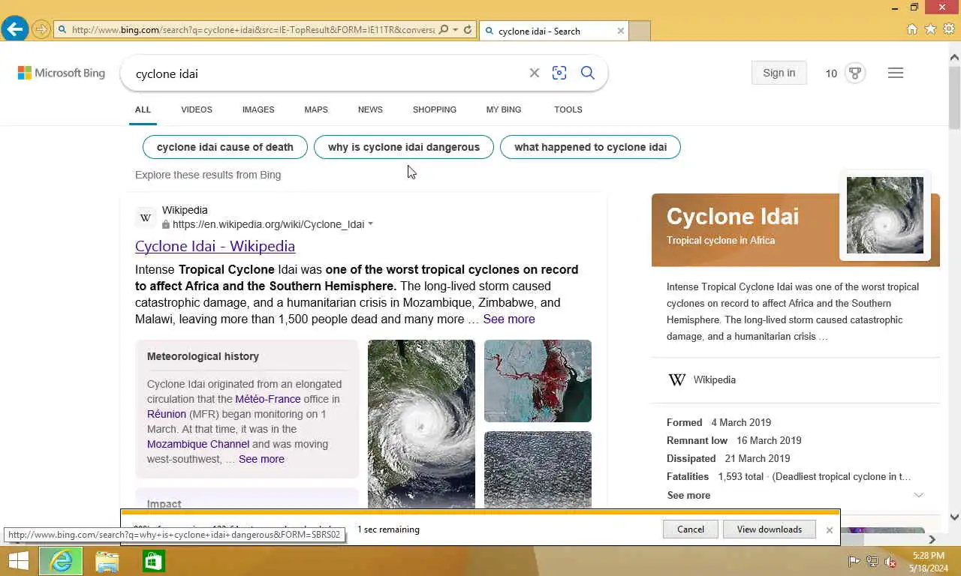This screenshot has width=961, height=576.
Task: Click the address bar search magnifier icon
Action: [x=443, y=30]
